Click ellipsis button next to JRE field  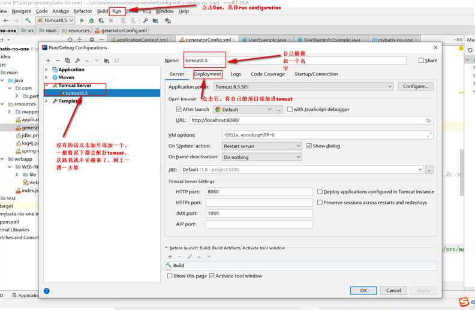(x=429, y=170)
